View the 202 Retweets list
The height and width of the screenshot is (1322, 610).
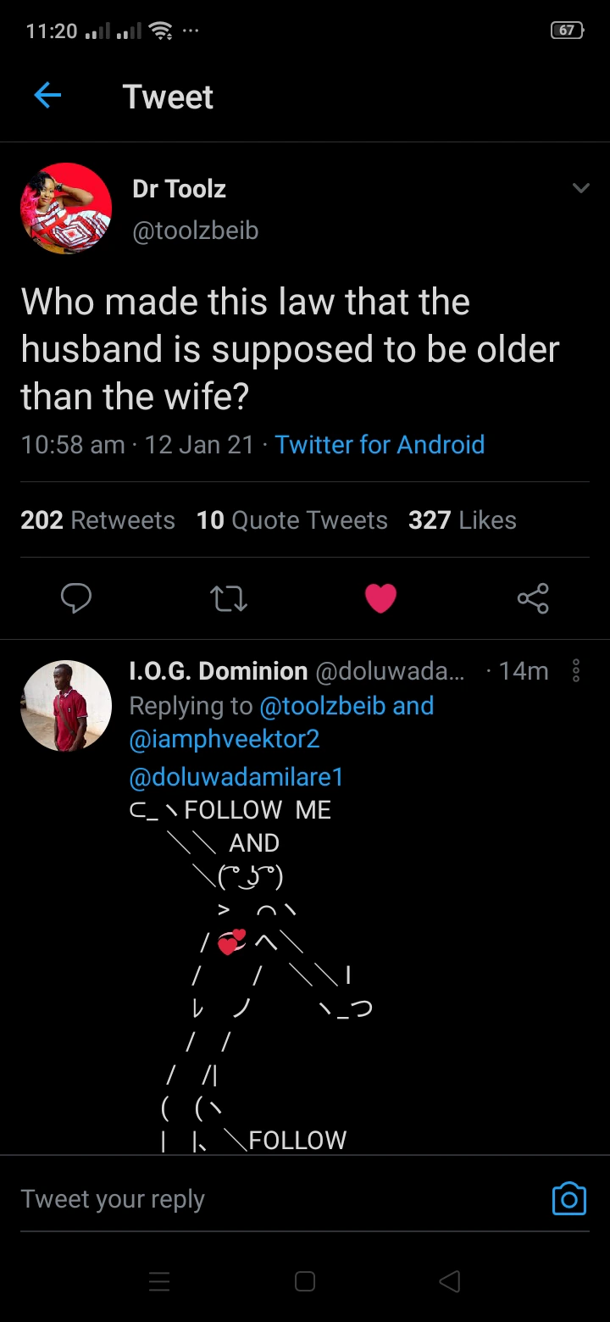[97, 519]
